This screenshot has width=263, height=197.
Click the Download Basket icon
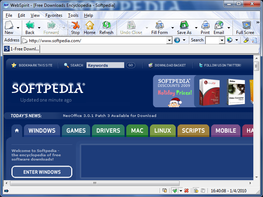point(151,65)
